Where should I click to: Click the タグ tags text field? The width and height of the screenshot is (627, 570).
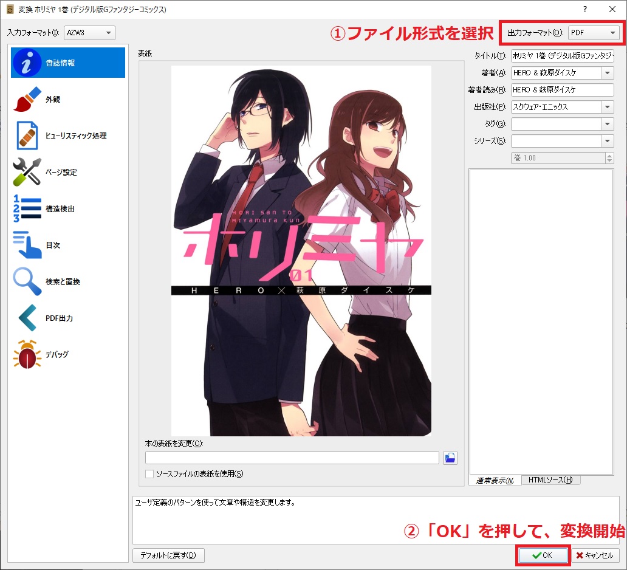tap(557, 124)
